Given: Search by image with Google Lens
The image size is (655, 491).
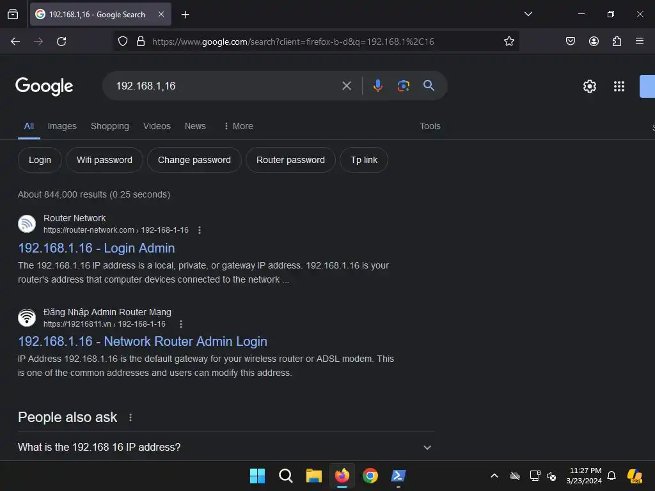Looking at the screenshot, I should click(403, 86).
